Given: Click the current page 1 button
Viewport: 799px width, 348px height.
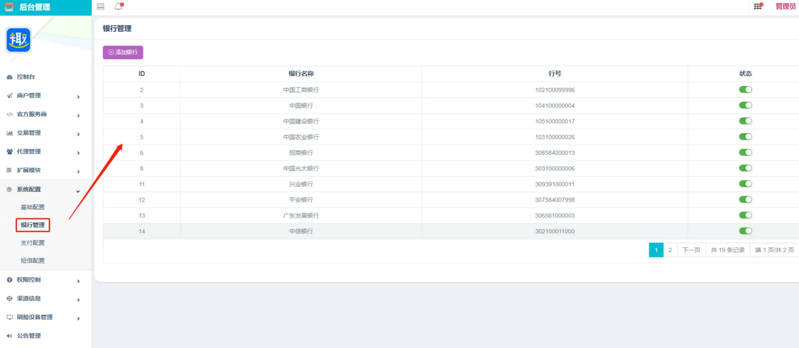Looking at the screenshot, I should tap(656, 250).
